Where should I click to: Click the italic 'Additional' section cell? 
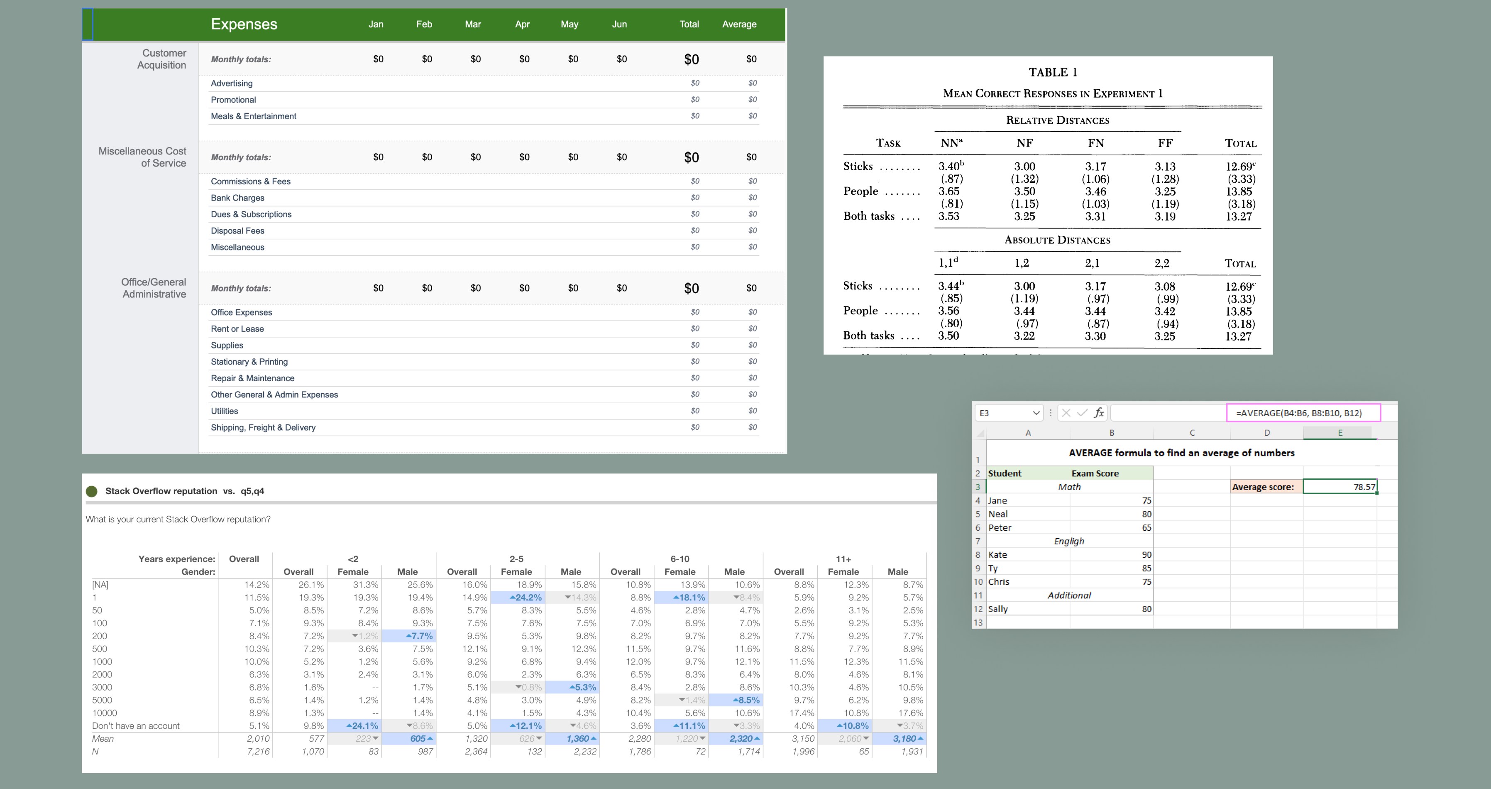point(1069,595)
